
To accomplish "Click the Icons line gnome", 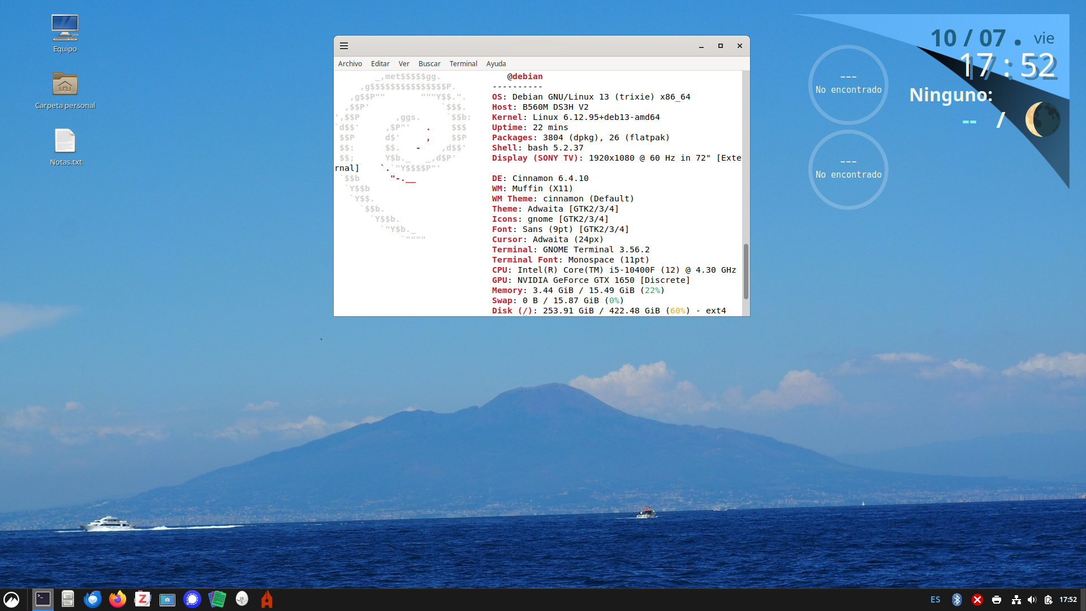I will (x=550, y=220).
